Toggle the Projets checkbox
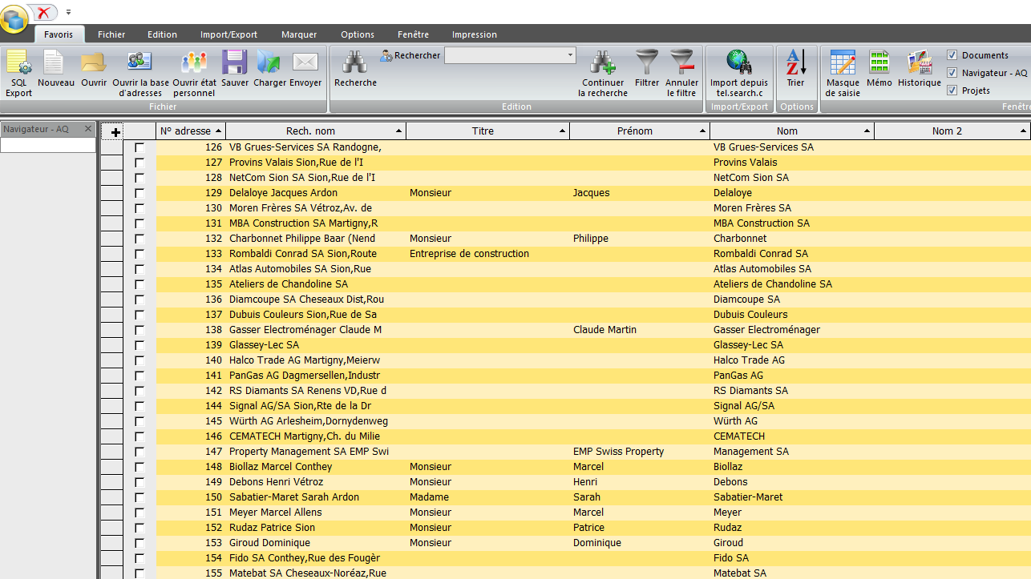 [952, 90]
